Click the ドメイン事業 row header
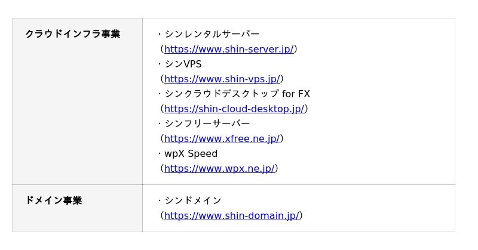 tap(54, 200)
